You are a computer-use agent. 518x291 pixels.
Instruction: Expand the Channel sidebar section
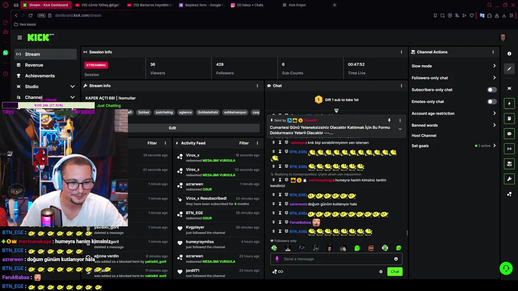click(72, 97)
